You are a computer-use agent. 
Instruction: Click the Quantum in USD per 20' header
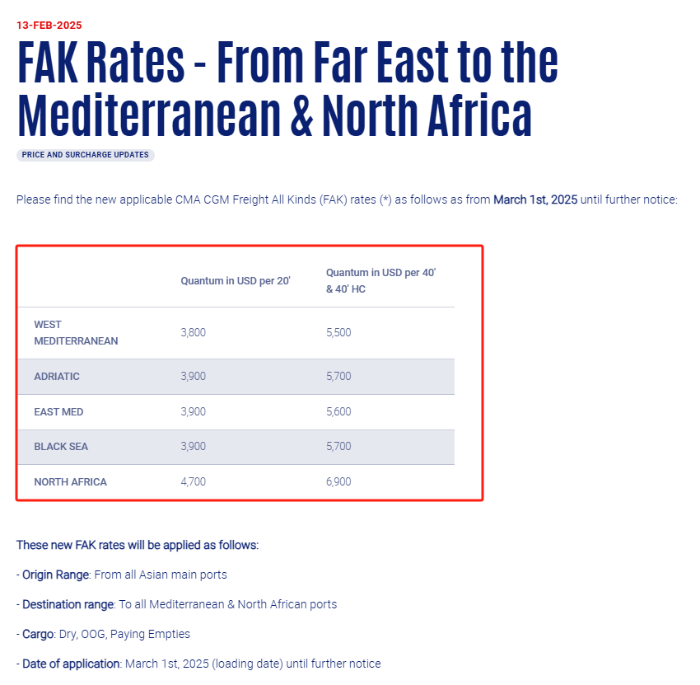coord(236,280)
